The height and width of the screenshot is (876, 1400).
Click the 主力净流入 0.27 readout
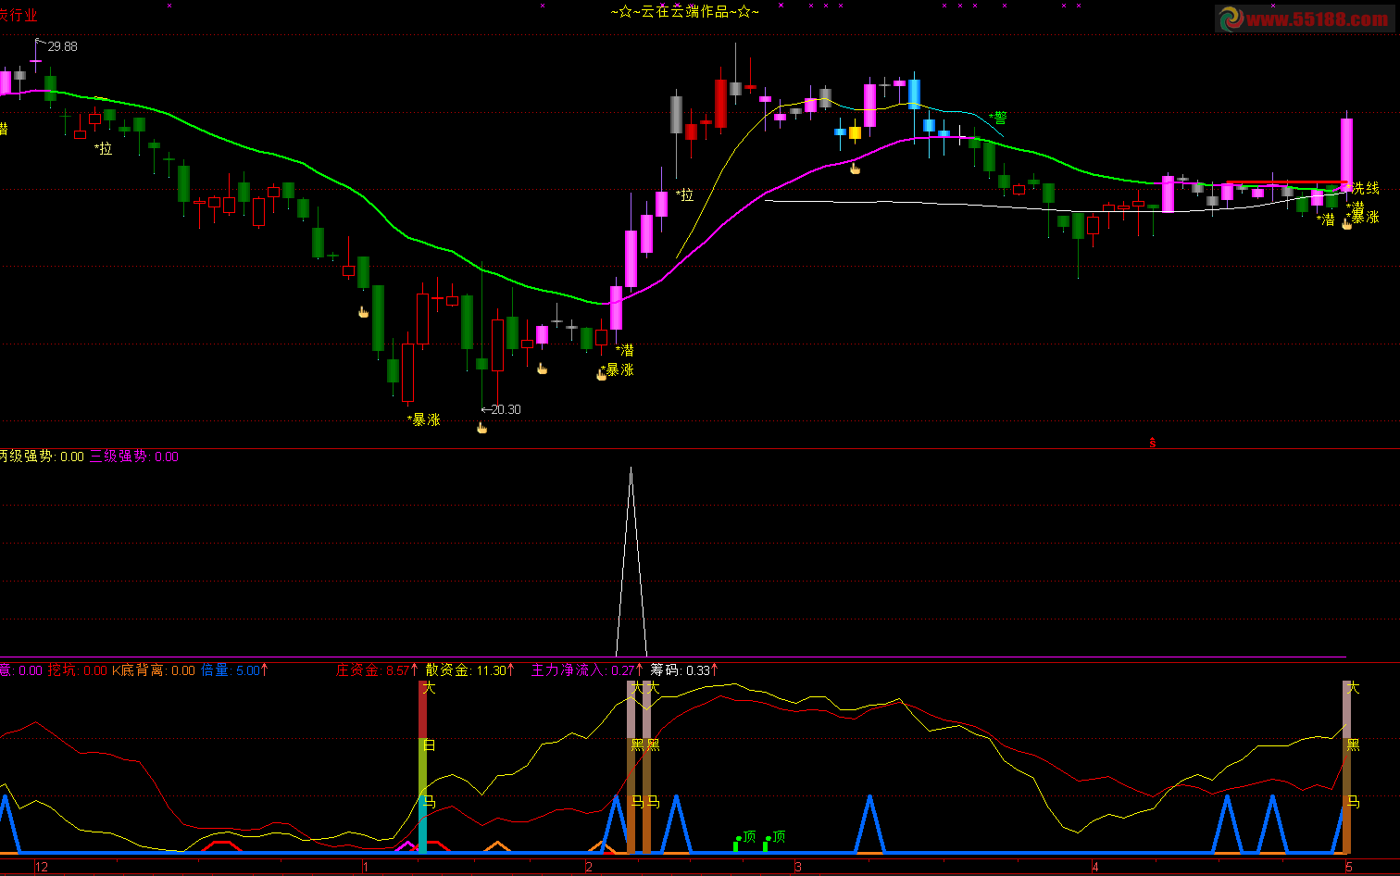point(587,670)
